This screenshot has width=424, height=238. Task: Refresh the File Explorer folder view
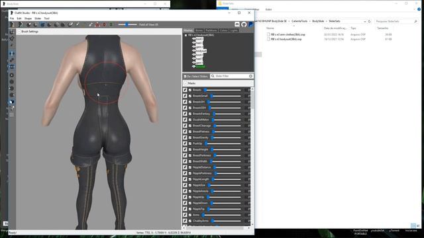click(369, 21)
